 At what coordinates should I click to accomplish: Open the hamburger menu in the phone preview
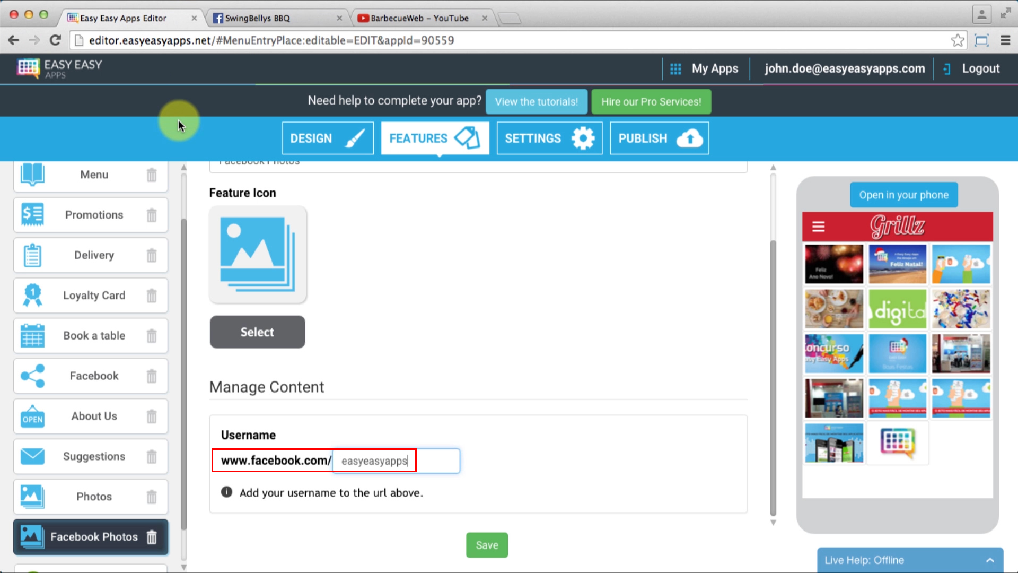pyautogui.click(x=818, y=227)
